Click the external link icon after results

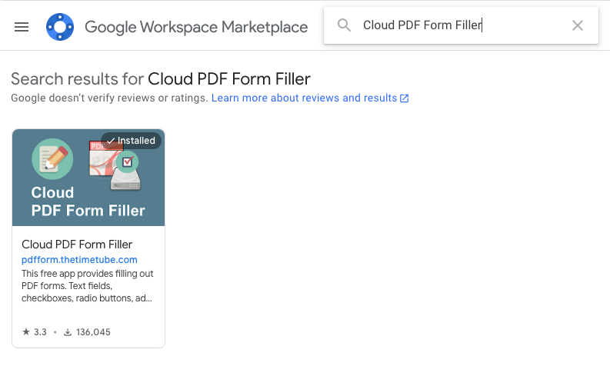404,98
